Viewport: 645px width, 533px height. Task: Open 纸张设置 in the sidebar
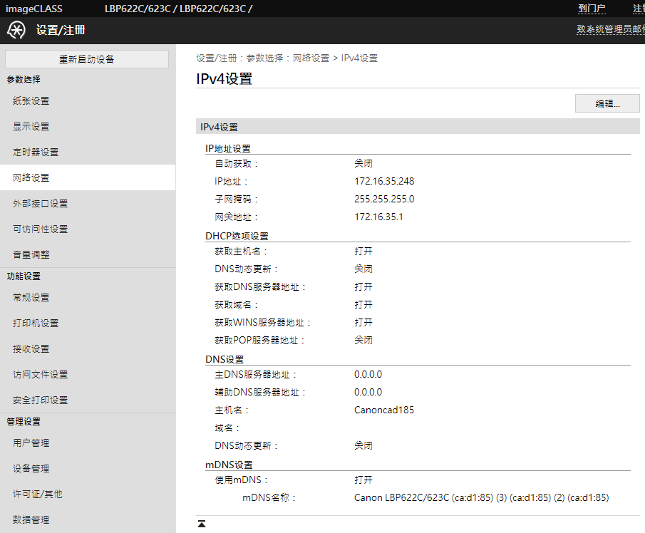[88, 100]
